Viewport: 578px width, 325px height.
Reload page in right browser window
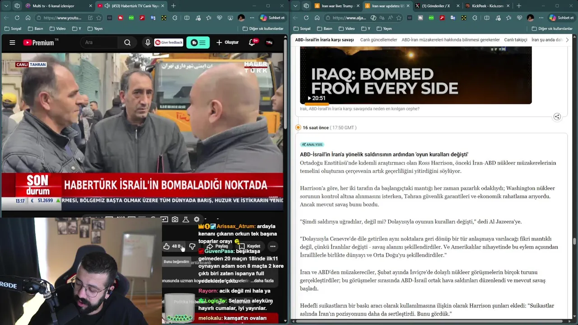click(x=306, y=18)
